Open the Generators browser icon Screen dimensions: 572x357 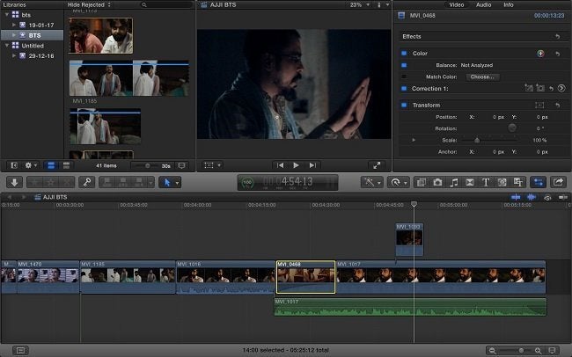click(x=502, y=182)
